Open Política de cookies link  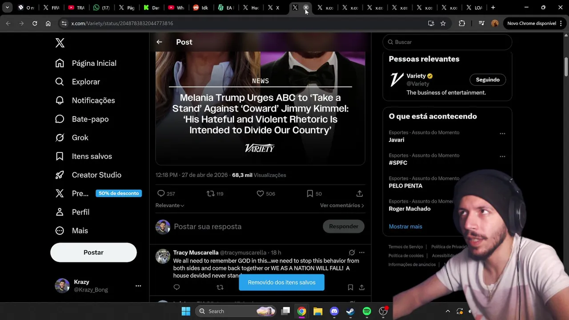coord(406,256)
